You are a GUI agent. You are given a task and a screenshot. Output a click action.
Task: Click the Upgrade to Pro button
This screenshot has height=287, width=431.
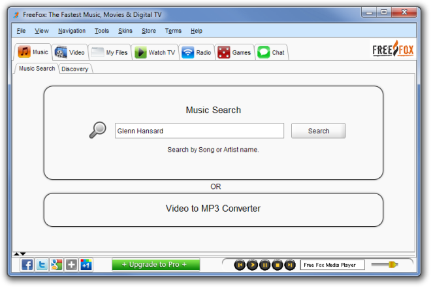[x=155, y=264]
